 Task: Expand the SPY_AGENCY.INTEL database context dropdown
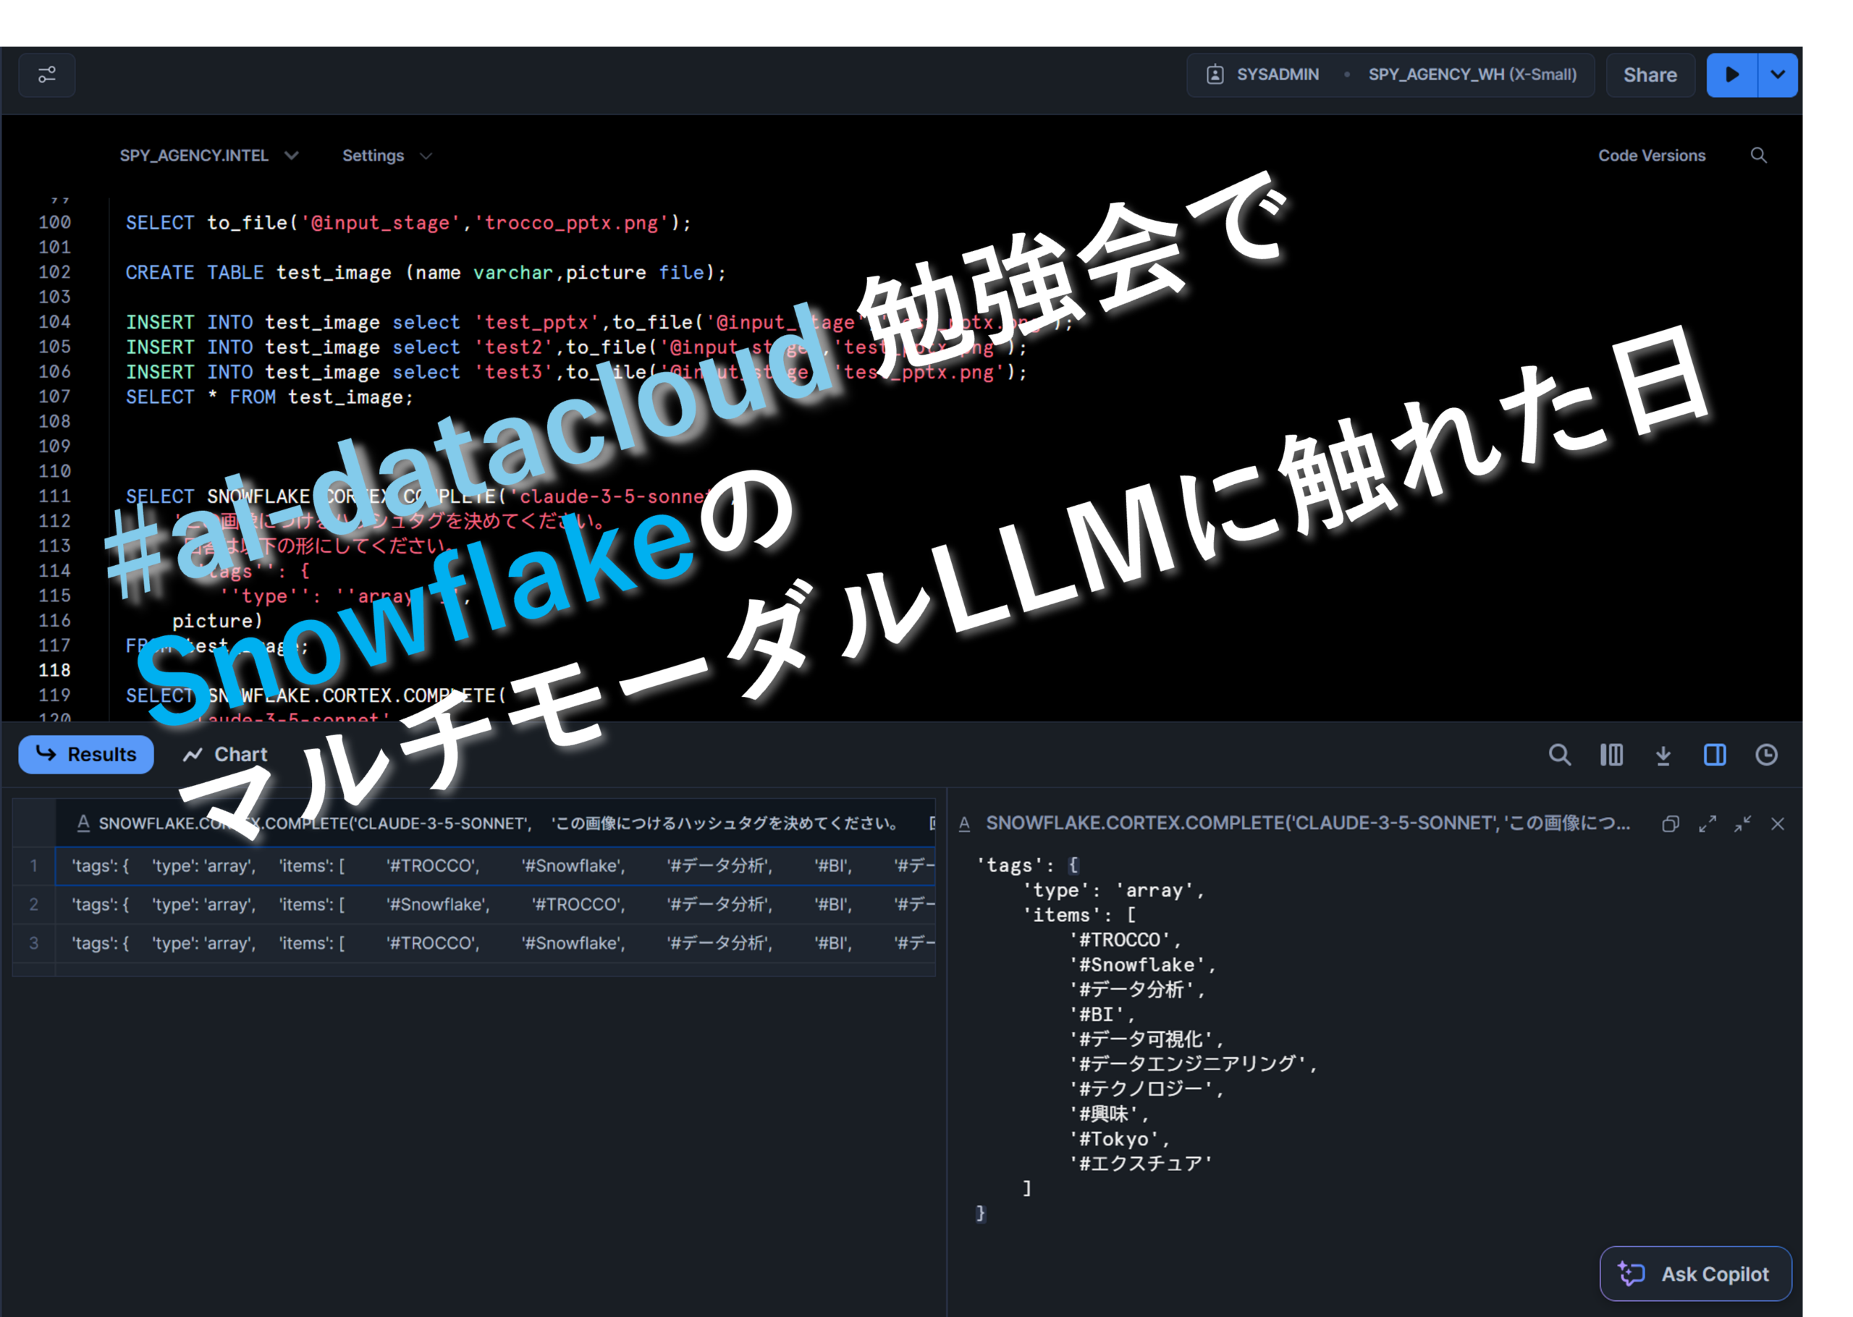209,155
